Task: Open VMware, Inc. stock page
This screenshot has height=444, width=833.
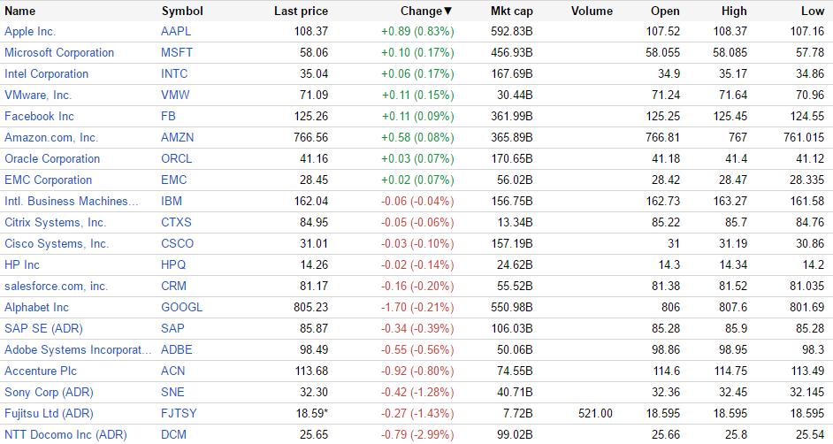Action: [x=38, y=95]
